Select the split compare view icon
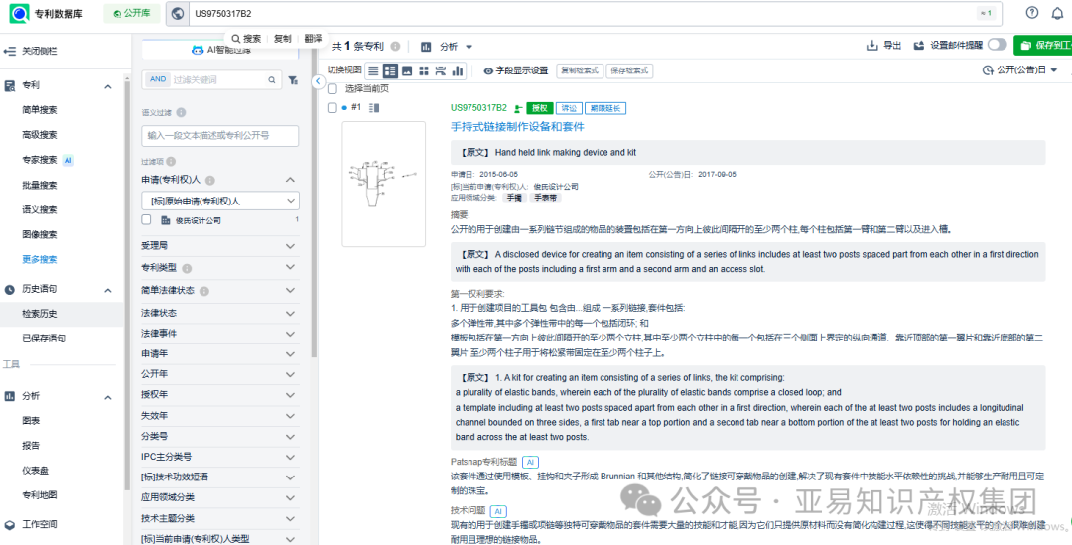 pyautogui.click(x=441, y=70)
